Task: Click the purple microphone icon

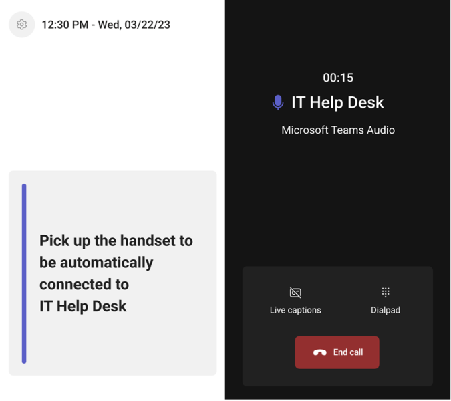Action: (x=278, y=102)
